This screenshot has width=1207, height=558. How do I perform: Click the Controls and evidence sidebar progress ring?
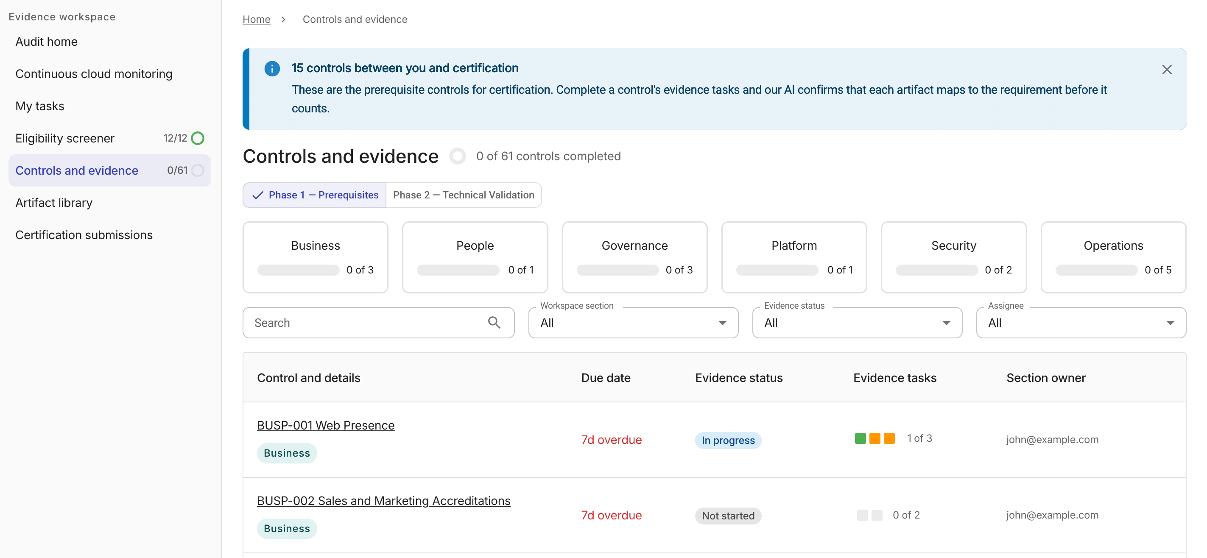tap(198, 170)
